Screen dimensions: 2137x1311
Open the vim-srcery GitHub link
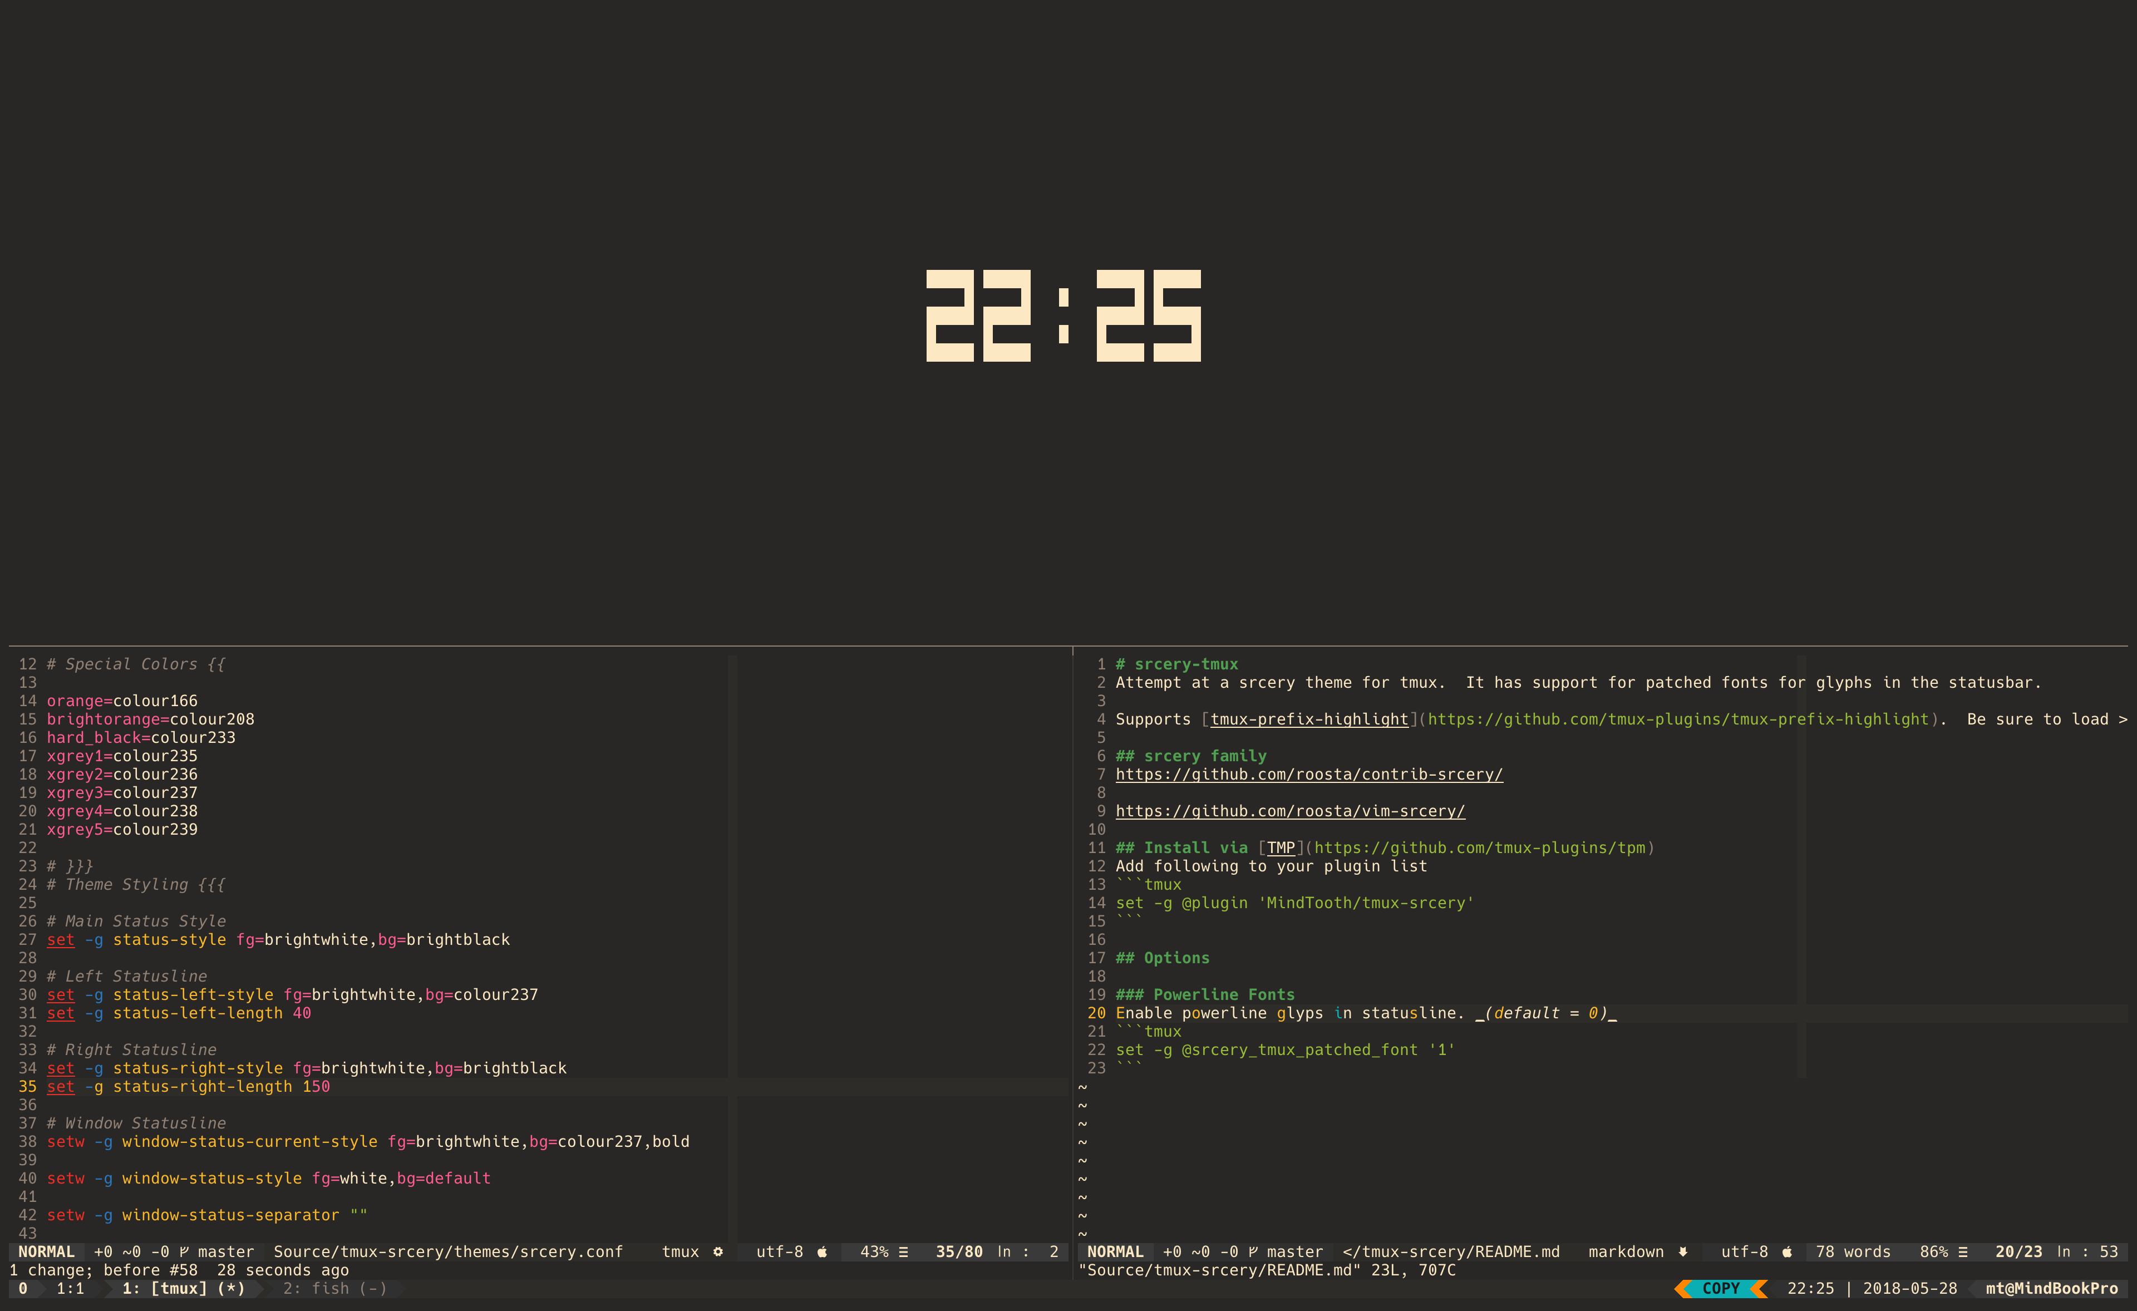1289,811
